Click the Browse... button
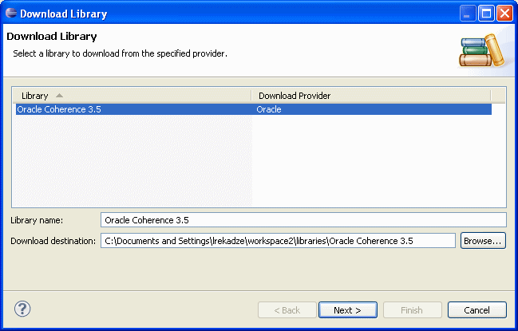This screenshot has height=331, width=518. 483,241
